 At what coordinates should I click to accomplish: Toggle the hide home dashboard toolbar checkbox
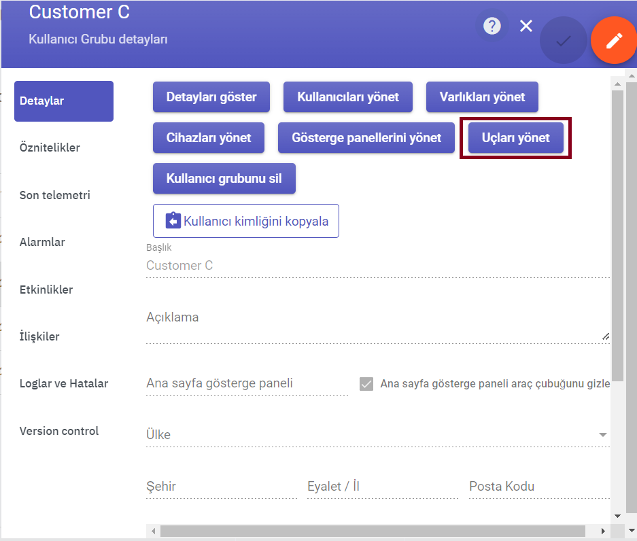pos(366,384)
